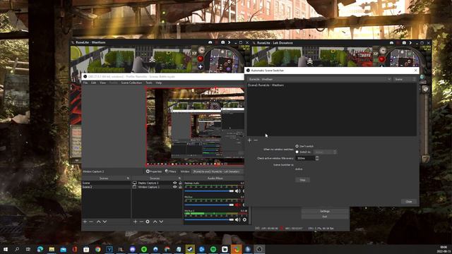Image resolution: width=452 pixels, height=254 pixels.
Task: Open Mic/Aux 2 audio settings gear
Action: click(244, 219)
